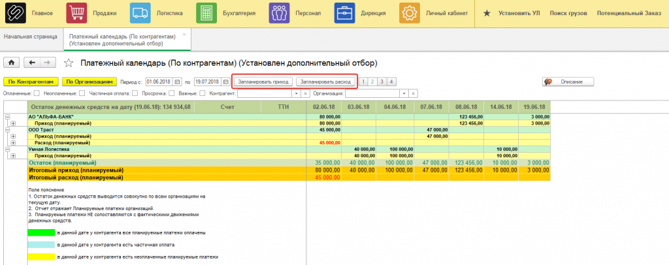
Task: Select page button 2
Action: 372,82
